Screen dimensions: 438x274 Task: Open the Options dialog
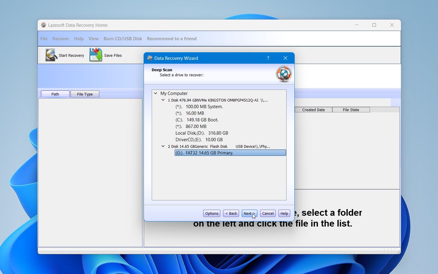[x=211, y=213]
